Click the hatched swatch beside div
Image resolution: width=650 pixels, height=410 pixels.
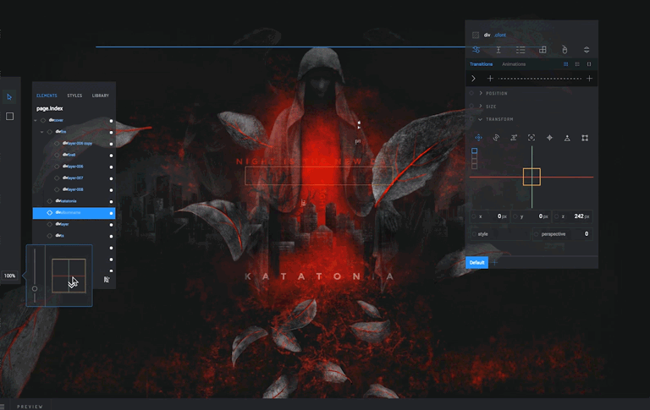pyautogui.click(x=476, y=36)
